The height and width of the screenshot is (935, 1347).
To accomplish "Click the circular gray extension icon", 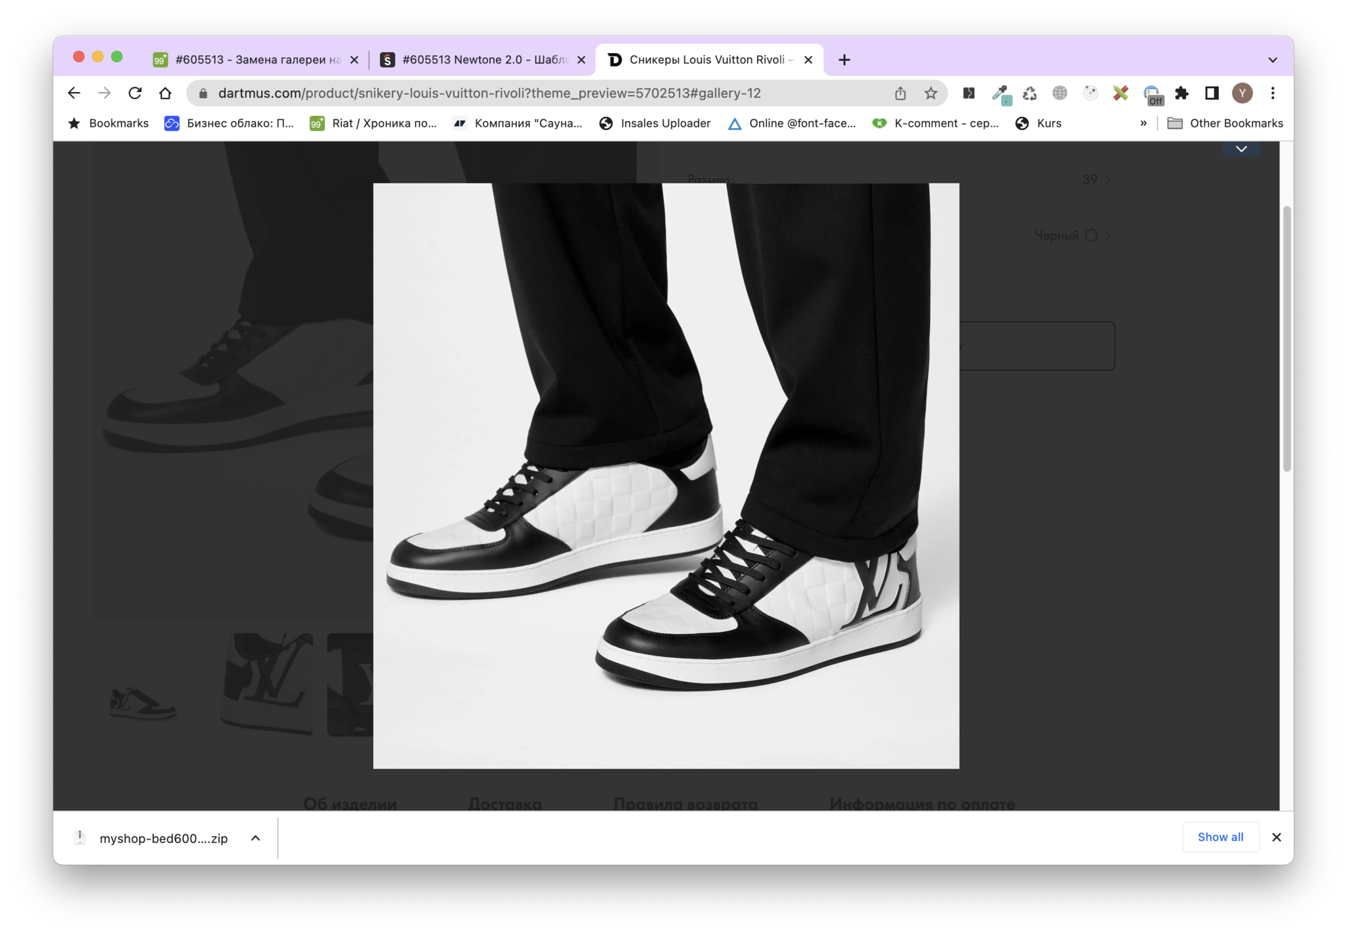I will [x=1090, y=93].
